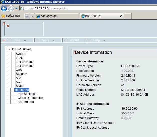Open the recent pages dropdown arrow

(17, 8)
